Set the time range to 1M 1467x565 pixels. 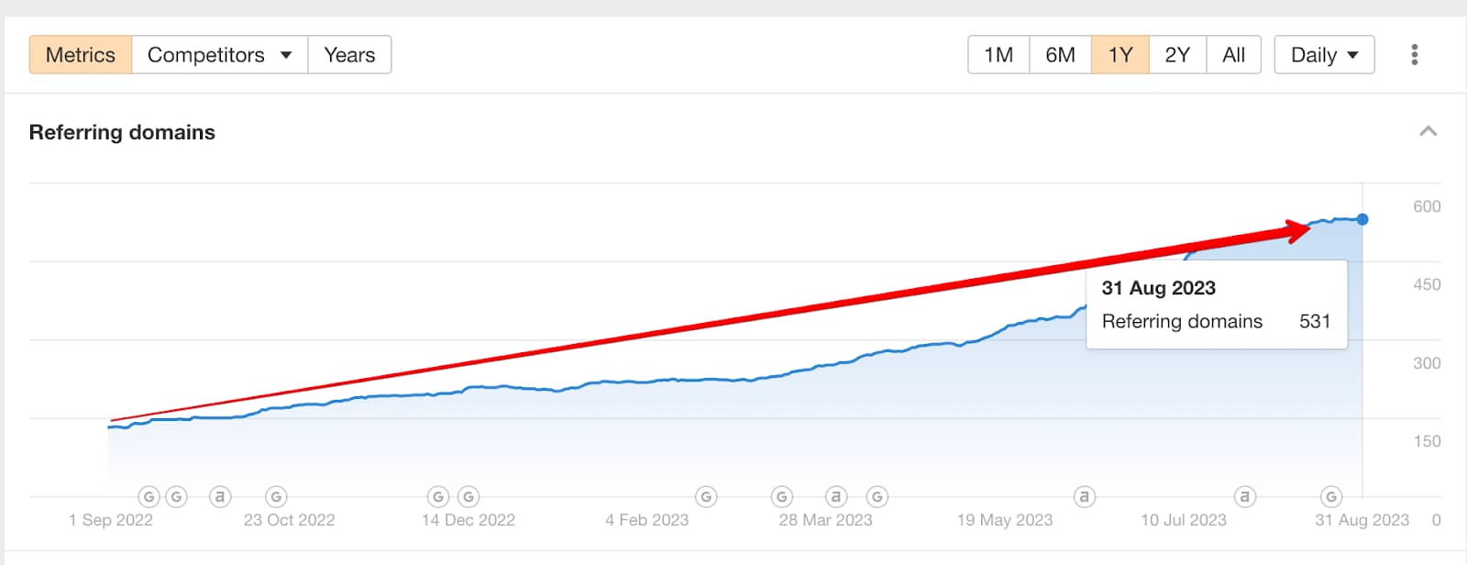coord(998,55)
